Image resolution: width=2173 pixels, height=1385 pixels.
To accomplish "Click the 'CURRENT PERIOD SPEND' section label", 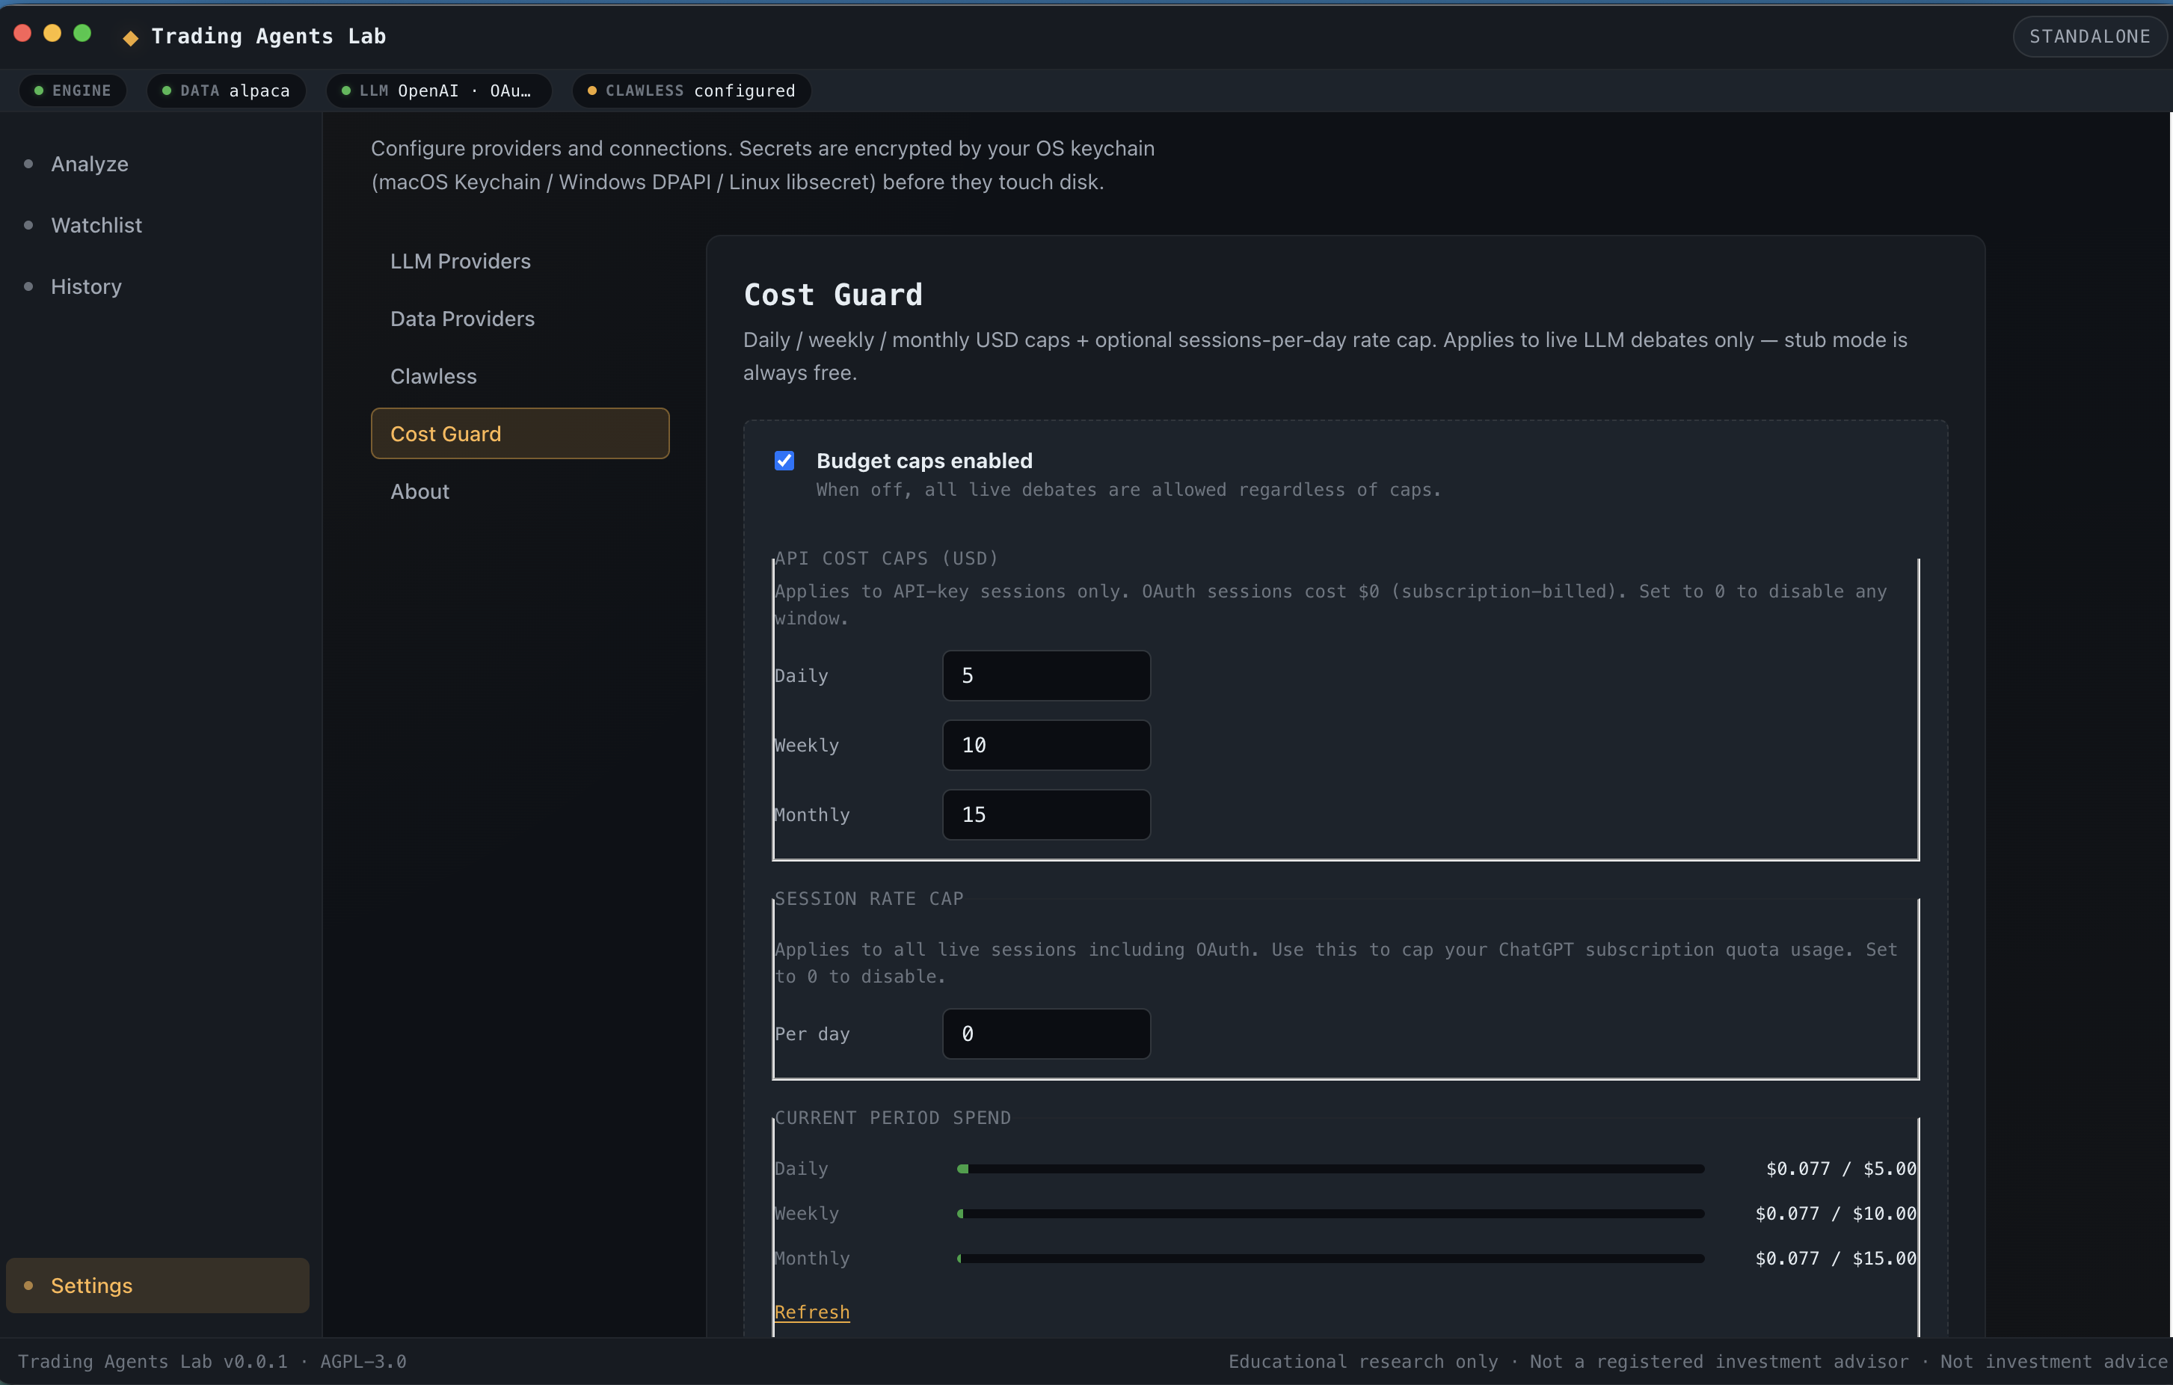I will (893, 1117).
